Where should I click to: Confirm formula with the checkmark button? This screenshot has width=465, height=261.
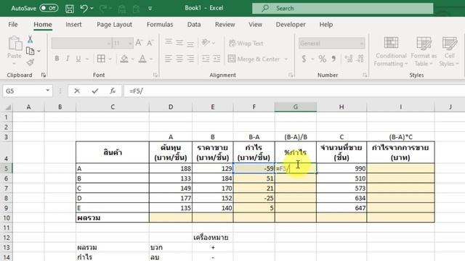coord(95,91)
